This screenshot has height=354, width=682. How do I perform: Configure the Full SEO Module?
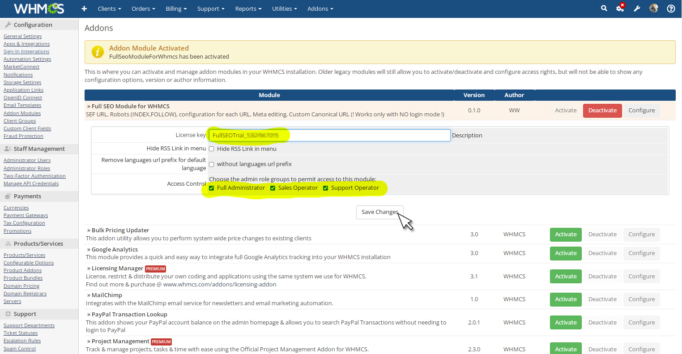click(642, 111)
